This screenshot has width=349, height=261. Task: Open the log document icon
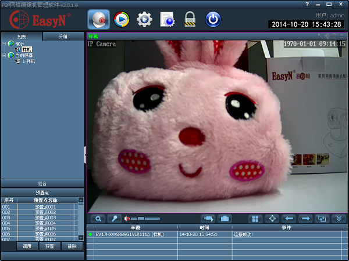(x=168, y=20)
